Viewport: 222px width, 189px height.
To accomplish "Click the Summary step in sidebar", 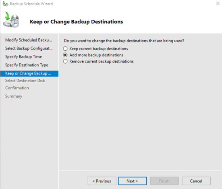I will click(14, 96).
